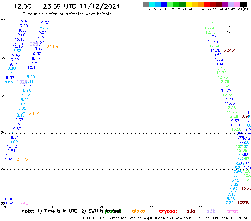Click the dark red '1226' time label
The height and width of the screenshot is (221, 251).
(x=243, y=203)
